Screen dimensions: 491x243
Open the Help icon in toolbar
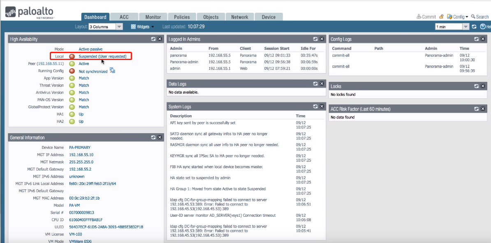[483, 27]
